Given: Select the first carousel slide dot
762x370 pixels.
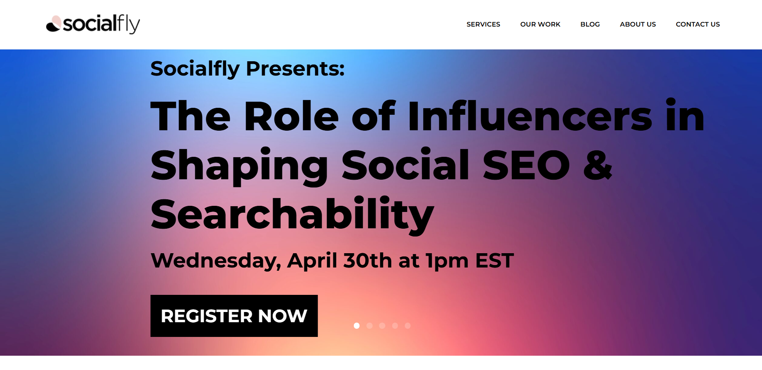Looking at the screenshot, I should pyautogui.click(x=357, y=325).
